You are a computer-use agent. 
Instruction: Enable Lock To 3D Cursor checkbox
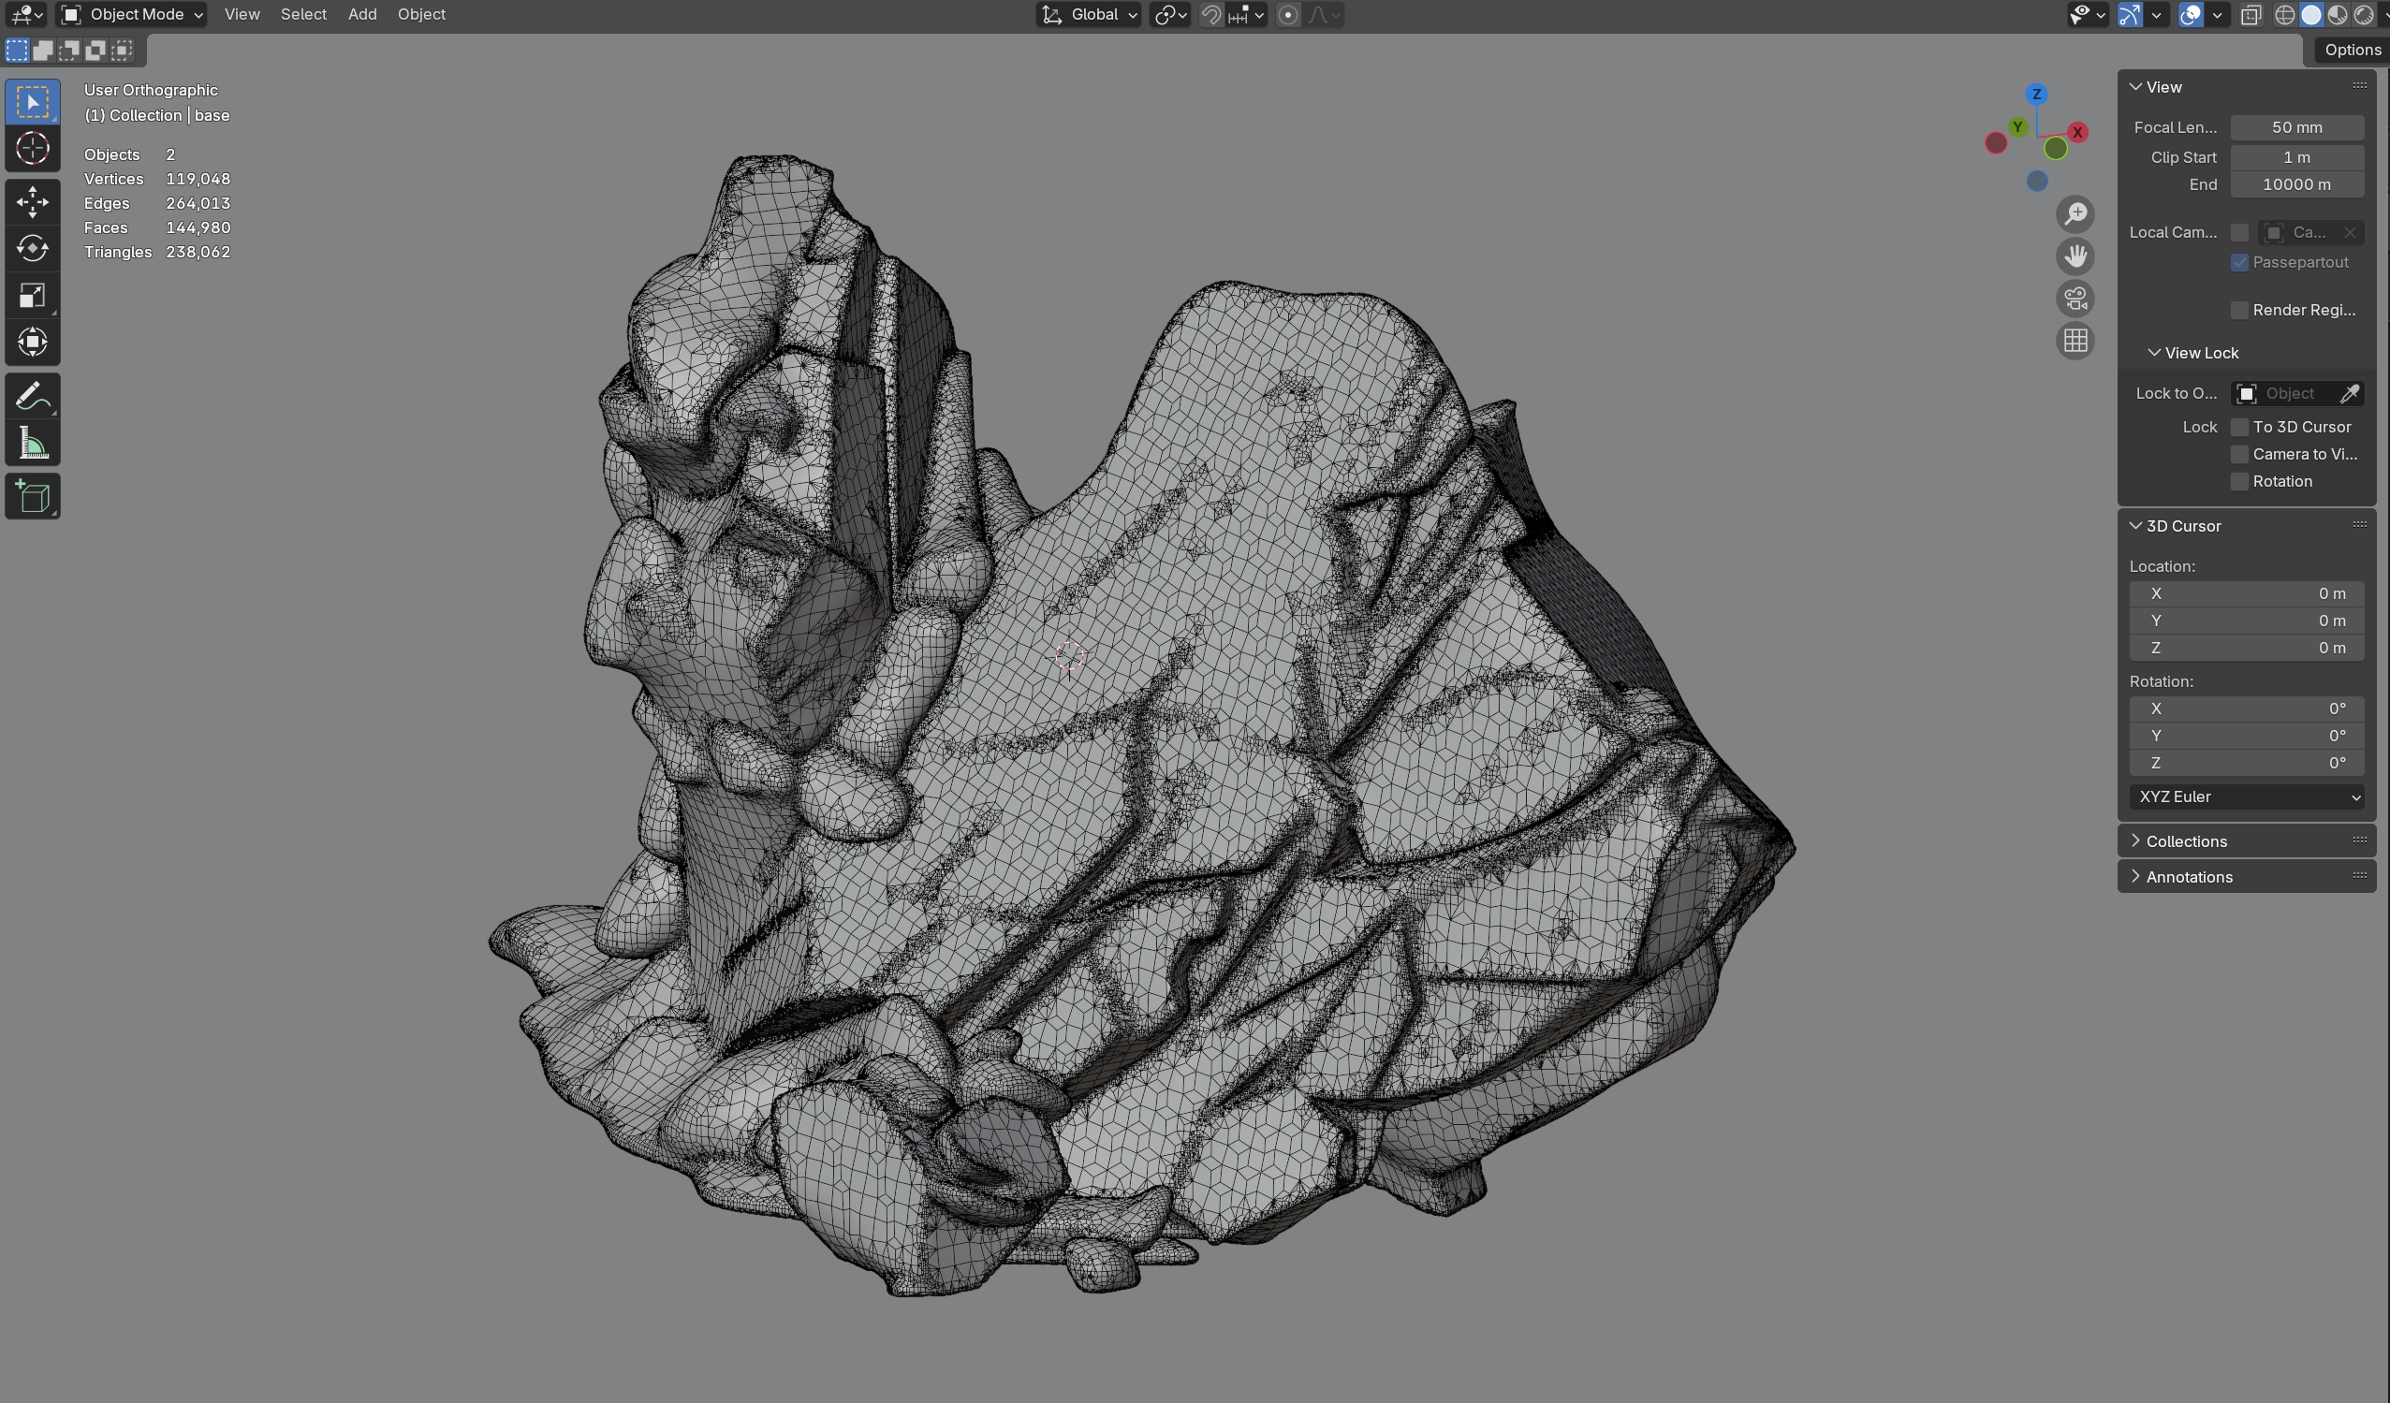tap(2239, 427)
